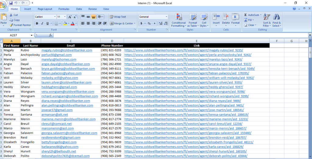Open Format as Table gallery
312x159 pixels.
pyautogui.click(x=193, y=20)
